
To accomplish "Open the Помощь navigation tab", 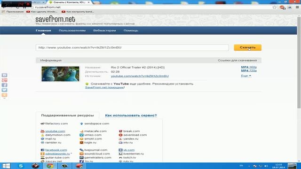I will point(131,31).
